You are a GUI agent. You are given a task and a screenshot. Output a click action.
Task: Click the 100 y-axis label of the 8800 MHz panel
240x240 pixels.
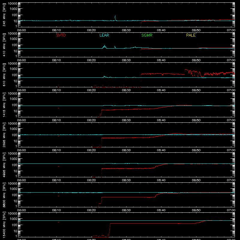14,195
